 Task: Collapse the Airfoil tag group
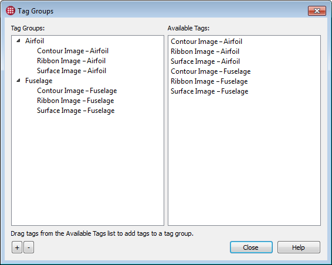(x=19, y=40)
